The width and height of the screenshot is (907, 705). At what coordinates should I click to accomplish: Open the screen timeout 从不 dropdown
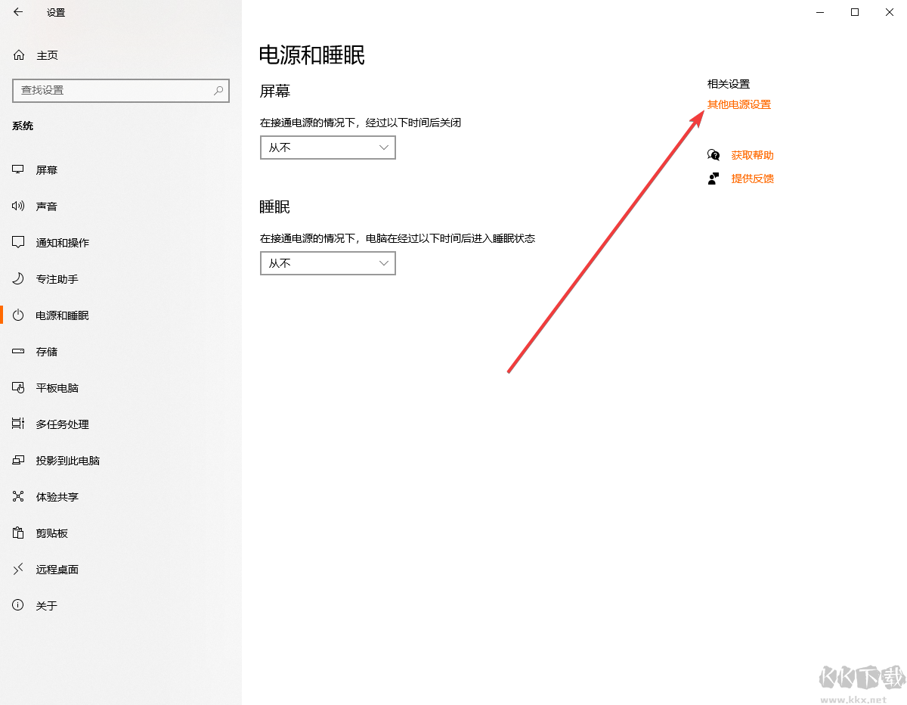(327, 148)
